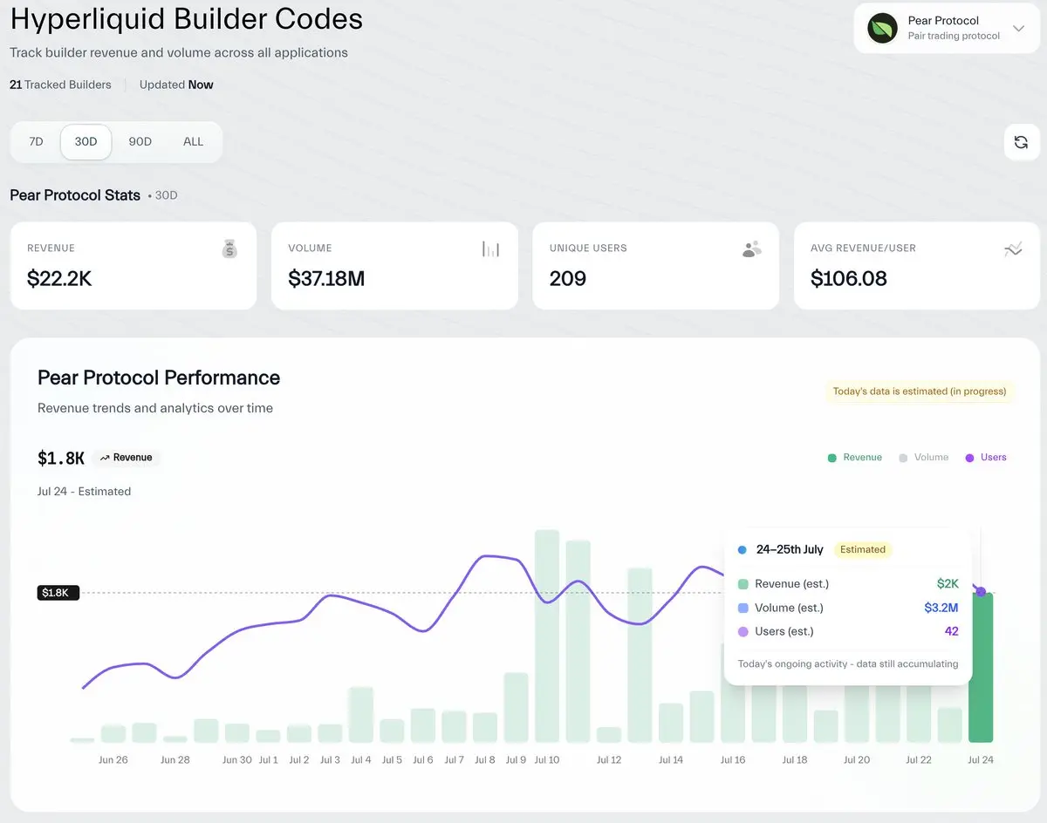Click the trending arrow icon beside Revenue badge
1047x823 pixels.
105,458
